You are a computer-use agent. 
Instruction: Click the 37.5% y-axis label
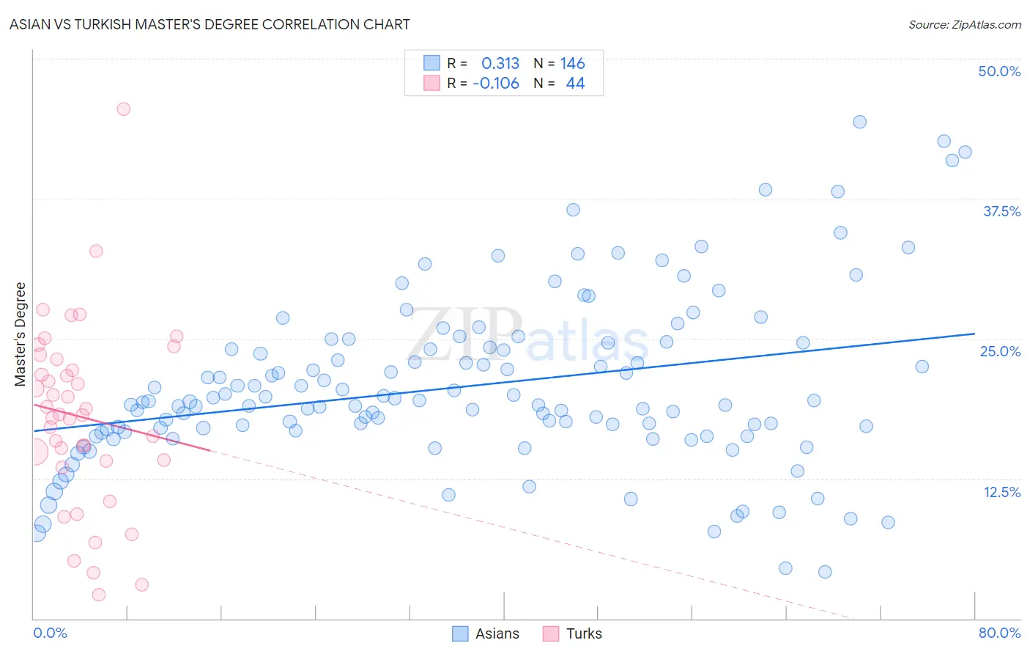point(1001,211)
